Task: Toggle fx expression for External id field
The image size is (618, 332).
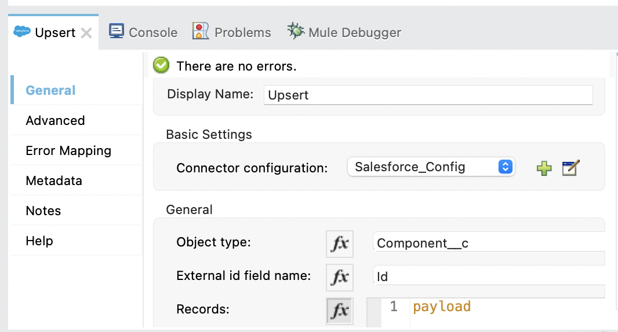Action: pos(339,277)
